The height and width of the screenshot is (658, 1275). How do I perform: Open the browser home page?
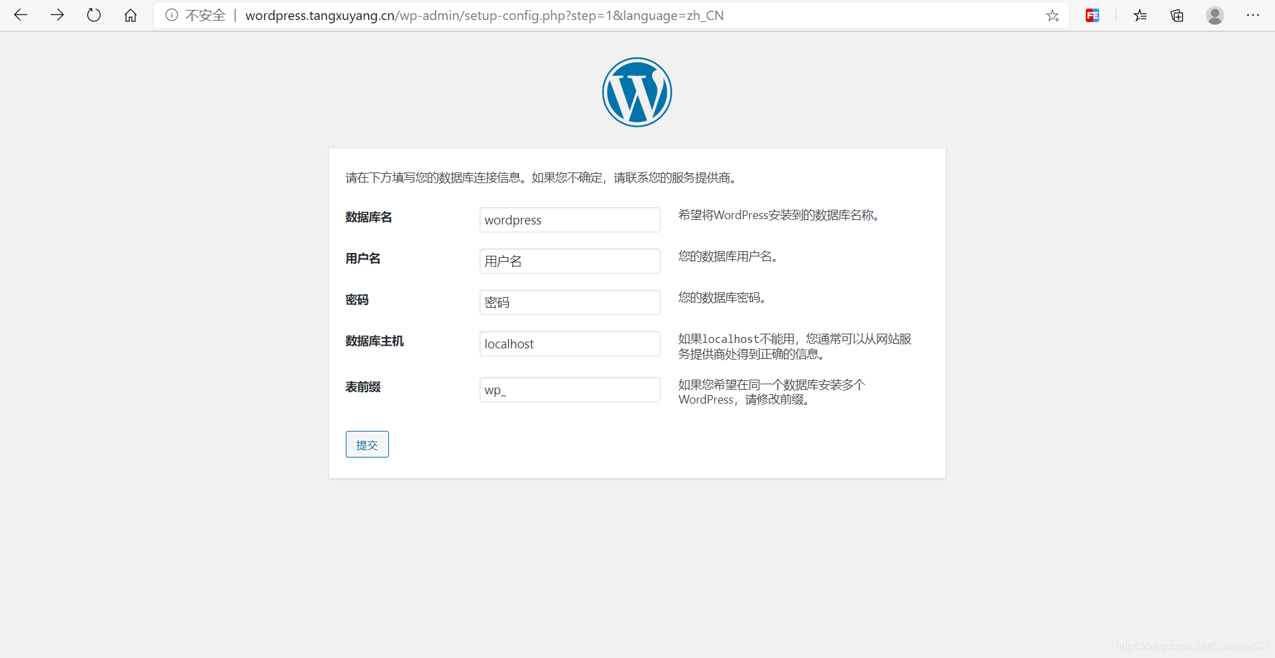point(131,15)
